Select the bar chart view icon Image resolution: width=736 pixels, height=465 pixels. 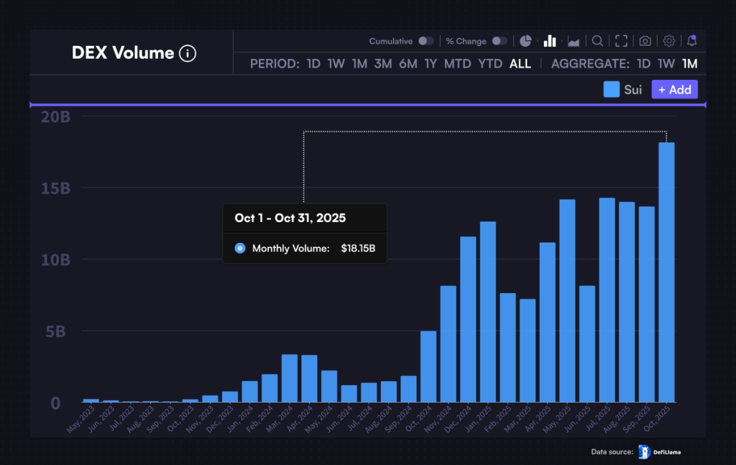(550, 41)
